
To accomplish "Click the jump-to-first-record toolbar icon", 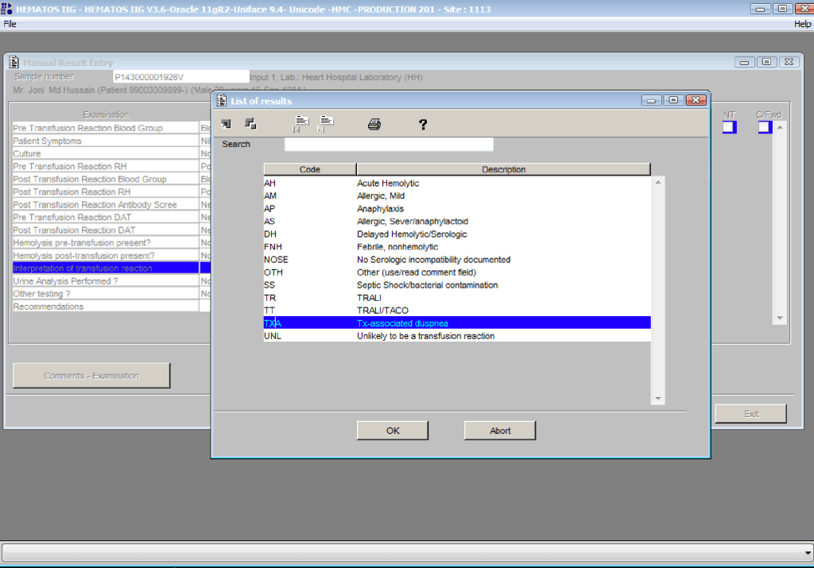I will point(301,123).
